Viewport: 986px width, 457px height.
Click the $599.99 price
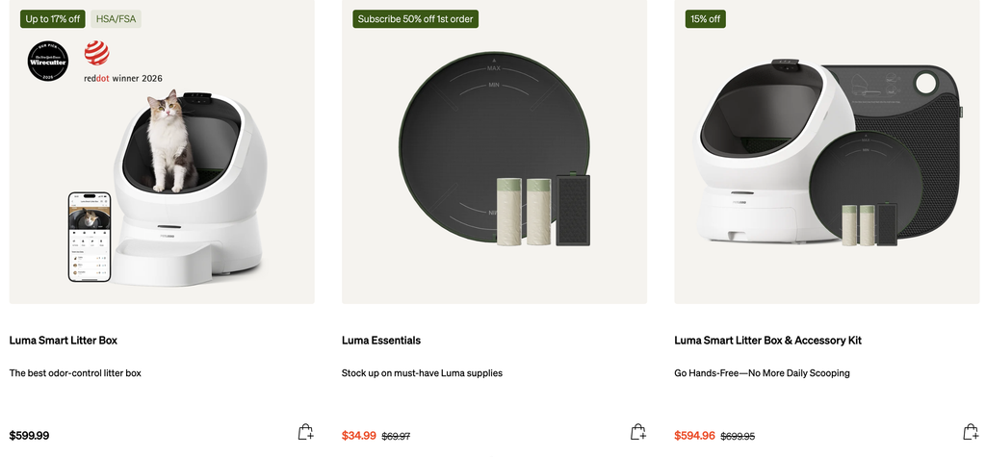click(x=29, y=436)
